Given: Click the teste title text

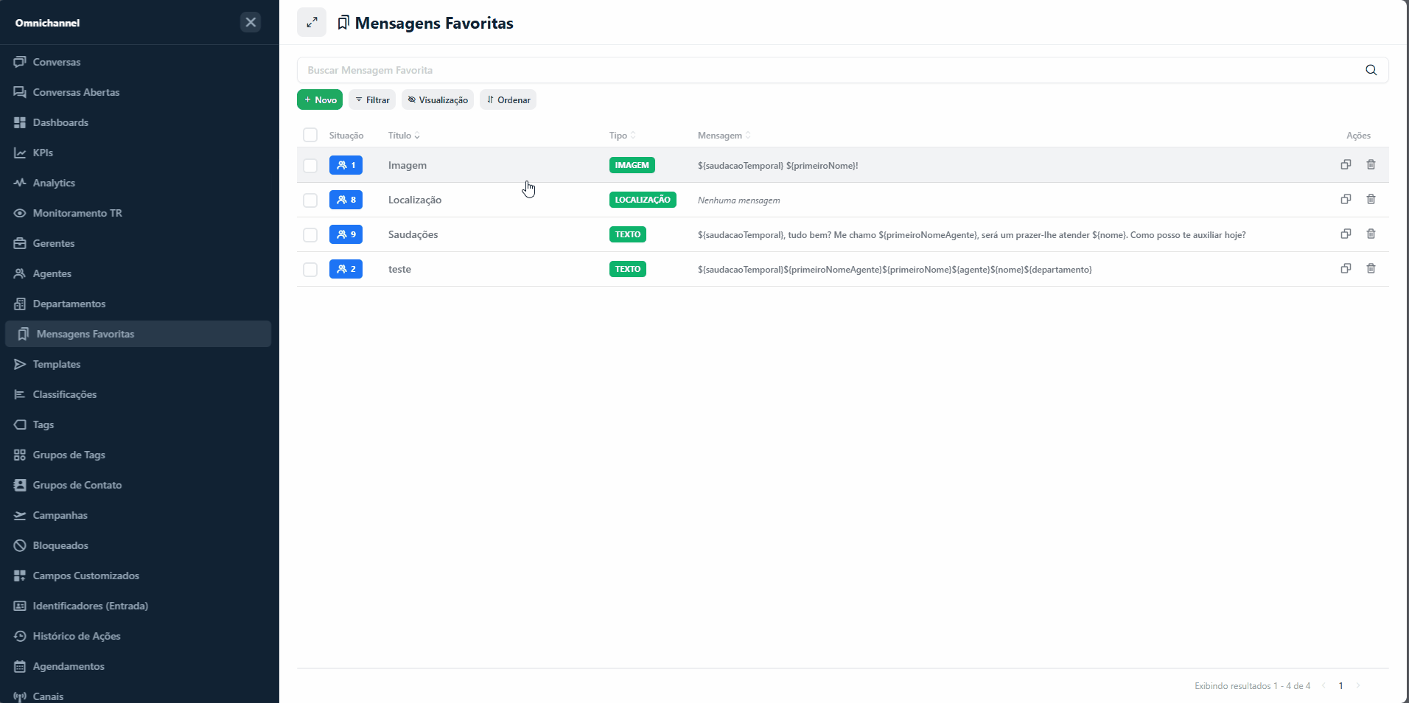Looking at the screenshot, I should coord(399,269).
